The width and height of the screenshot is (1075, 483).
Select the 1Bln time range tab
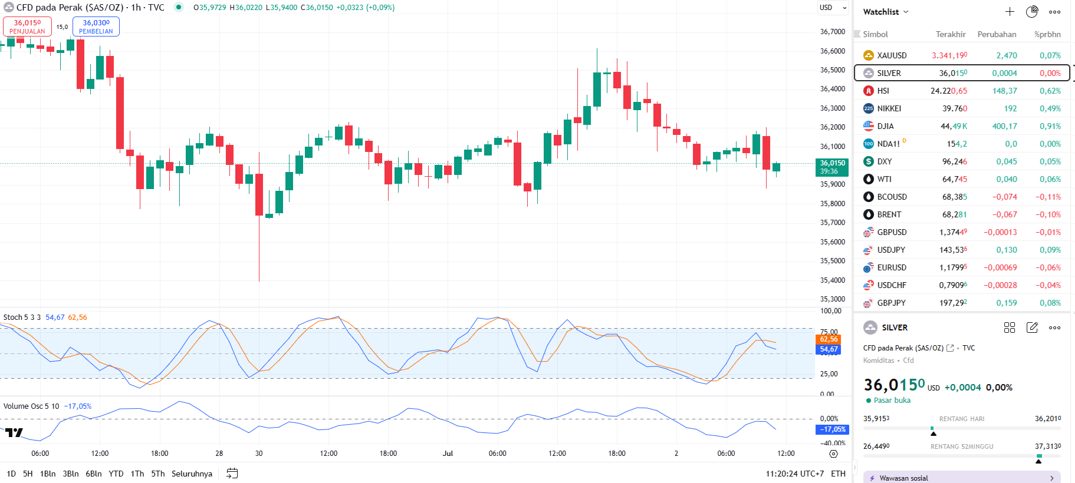coord(48,474)
